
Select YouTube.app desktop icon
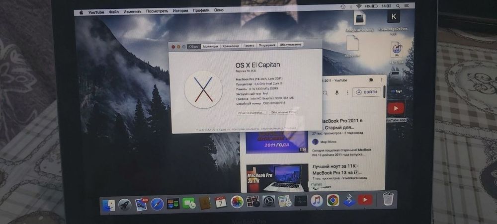(x=396, y=111)
